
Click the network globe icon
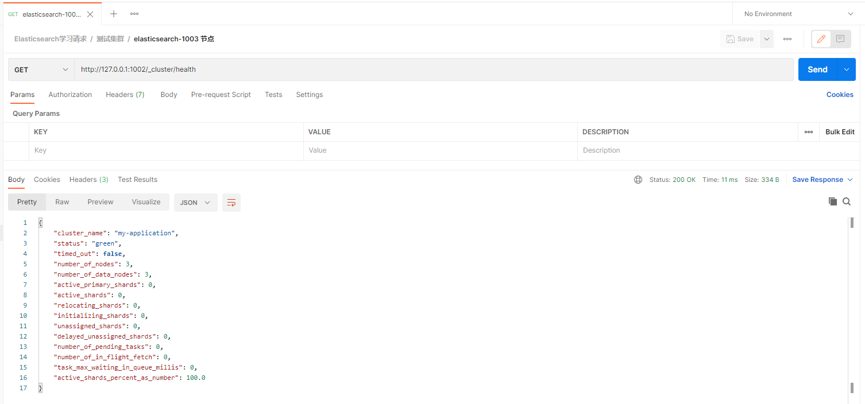tap(638, 180)
